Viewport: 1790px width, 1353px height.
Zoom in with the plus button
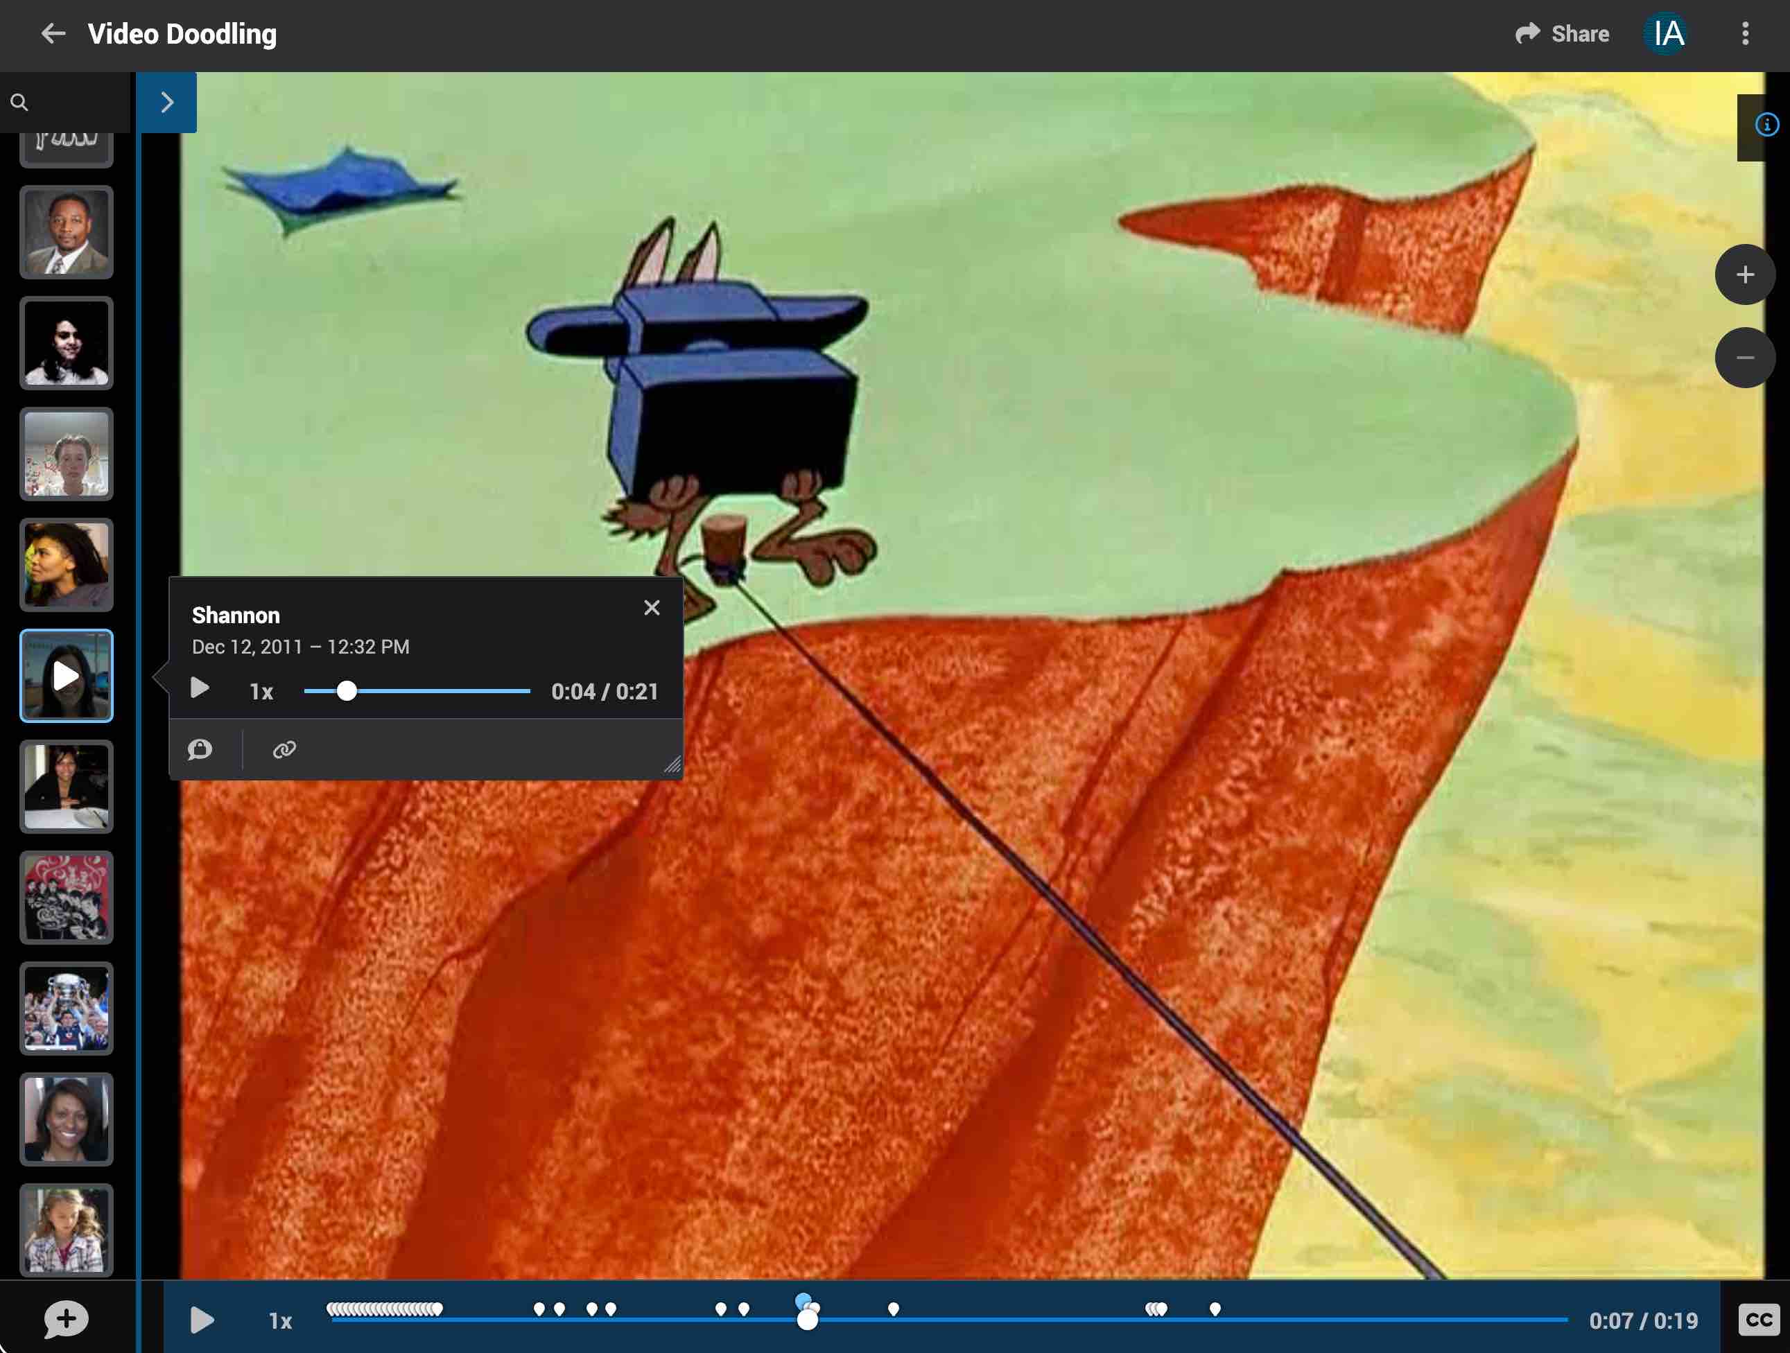click(1745, 275)
